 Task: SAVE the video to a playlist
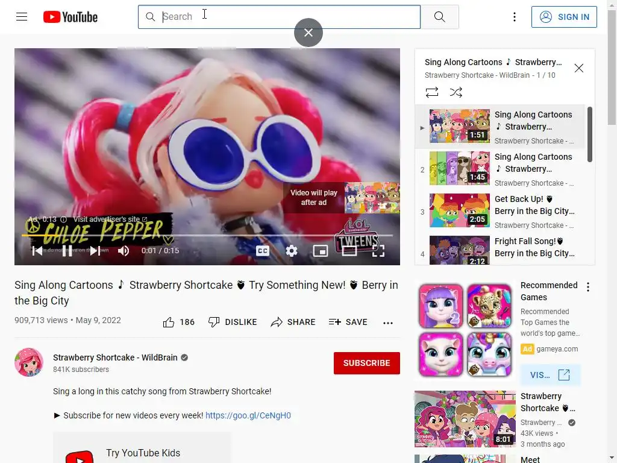click(x=348, y=322)
